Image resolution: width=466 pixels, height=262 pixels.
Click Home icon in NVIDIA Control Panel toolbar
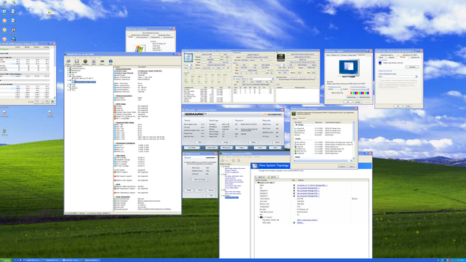click(239, 160)
